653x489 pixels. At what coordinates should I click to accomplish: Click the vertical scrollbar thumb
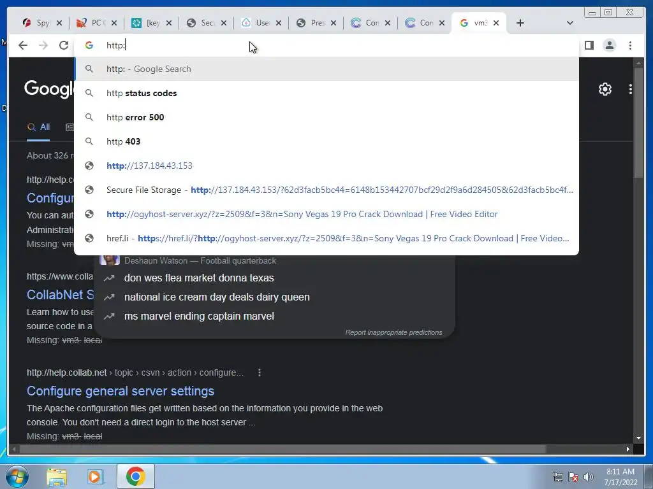pos(638,123)
